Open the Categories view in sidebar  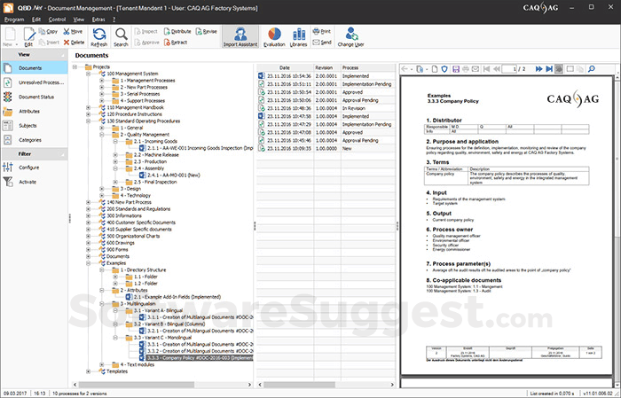[35, 140]
